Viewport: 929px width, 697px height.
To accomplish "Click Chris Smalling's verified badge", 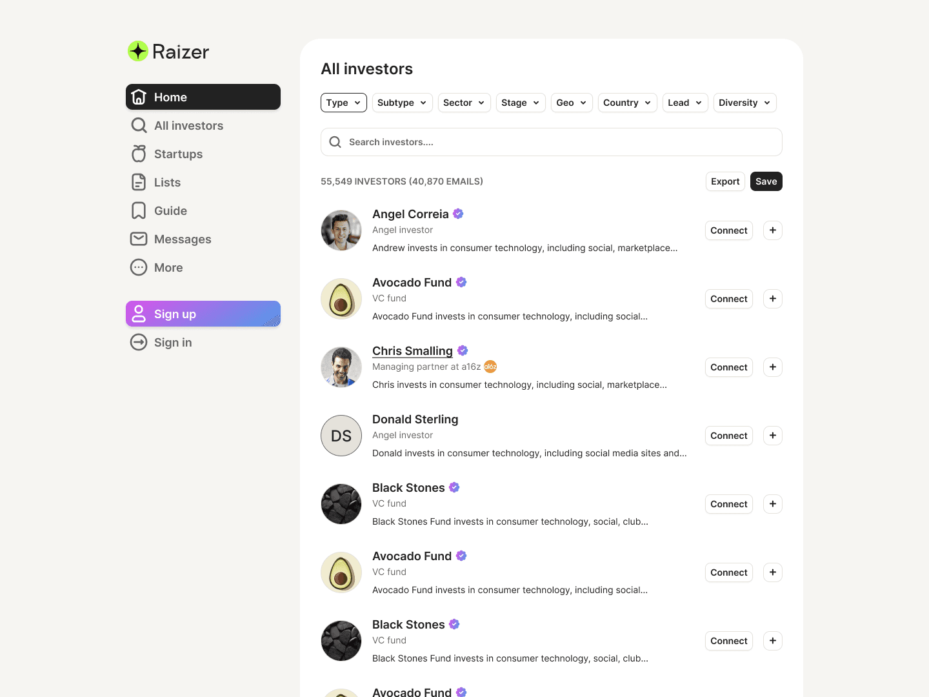I will 463,350.
